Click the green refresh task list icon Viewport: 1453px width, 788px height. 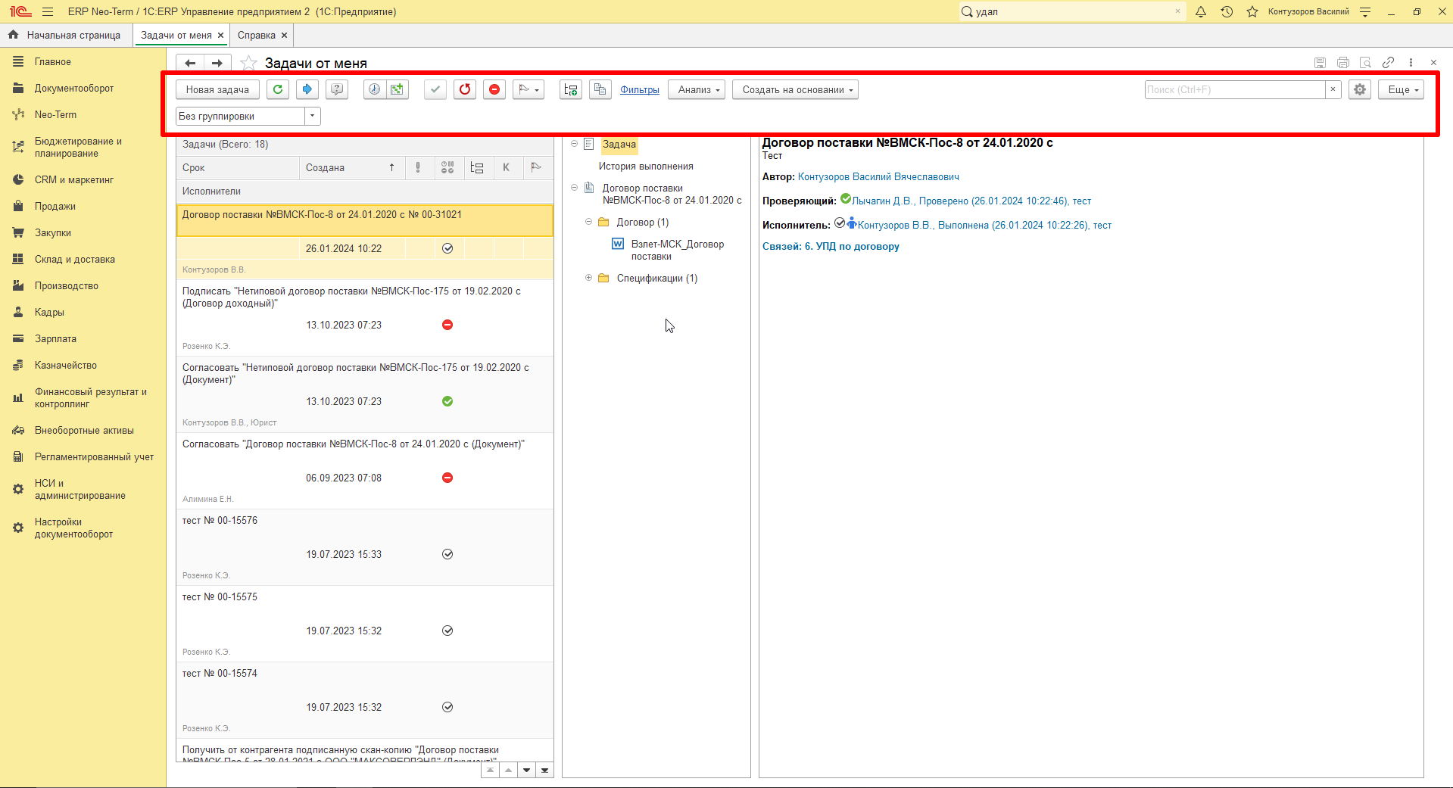click(278, 89)
